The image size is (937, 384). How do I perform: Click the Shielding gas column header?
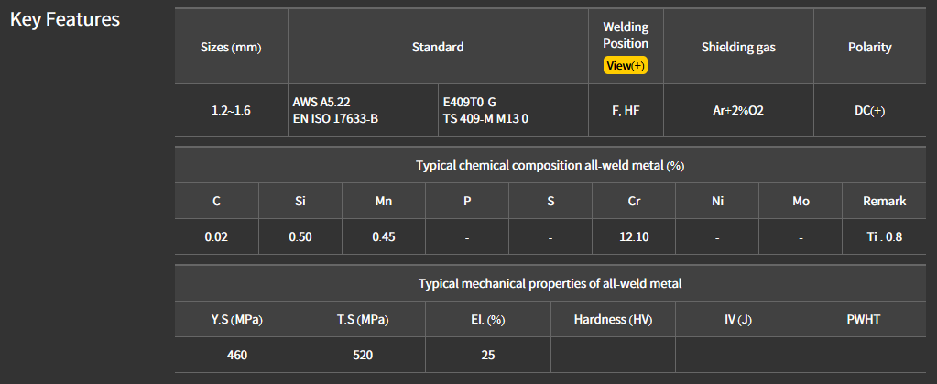[738, 47]
